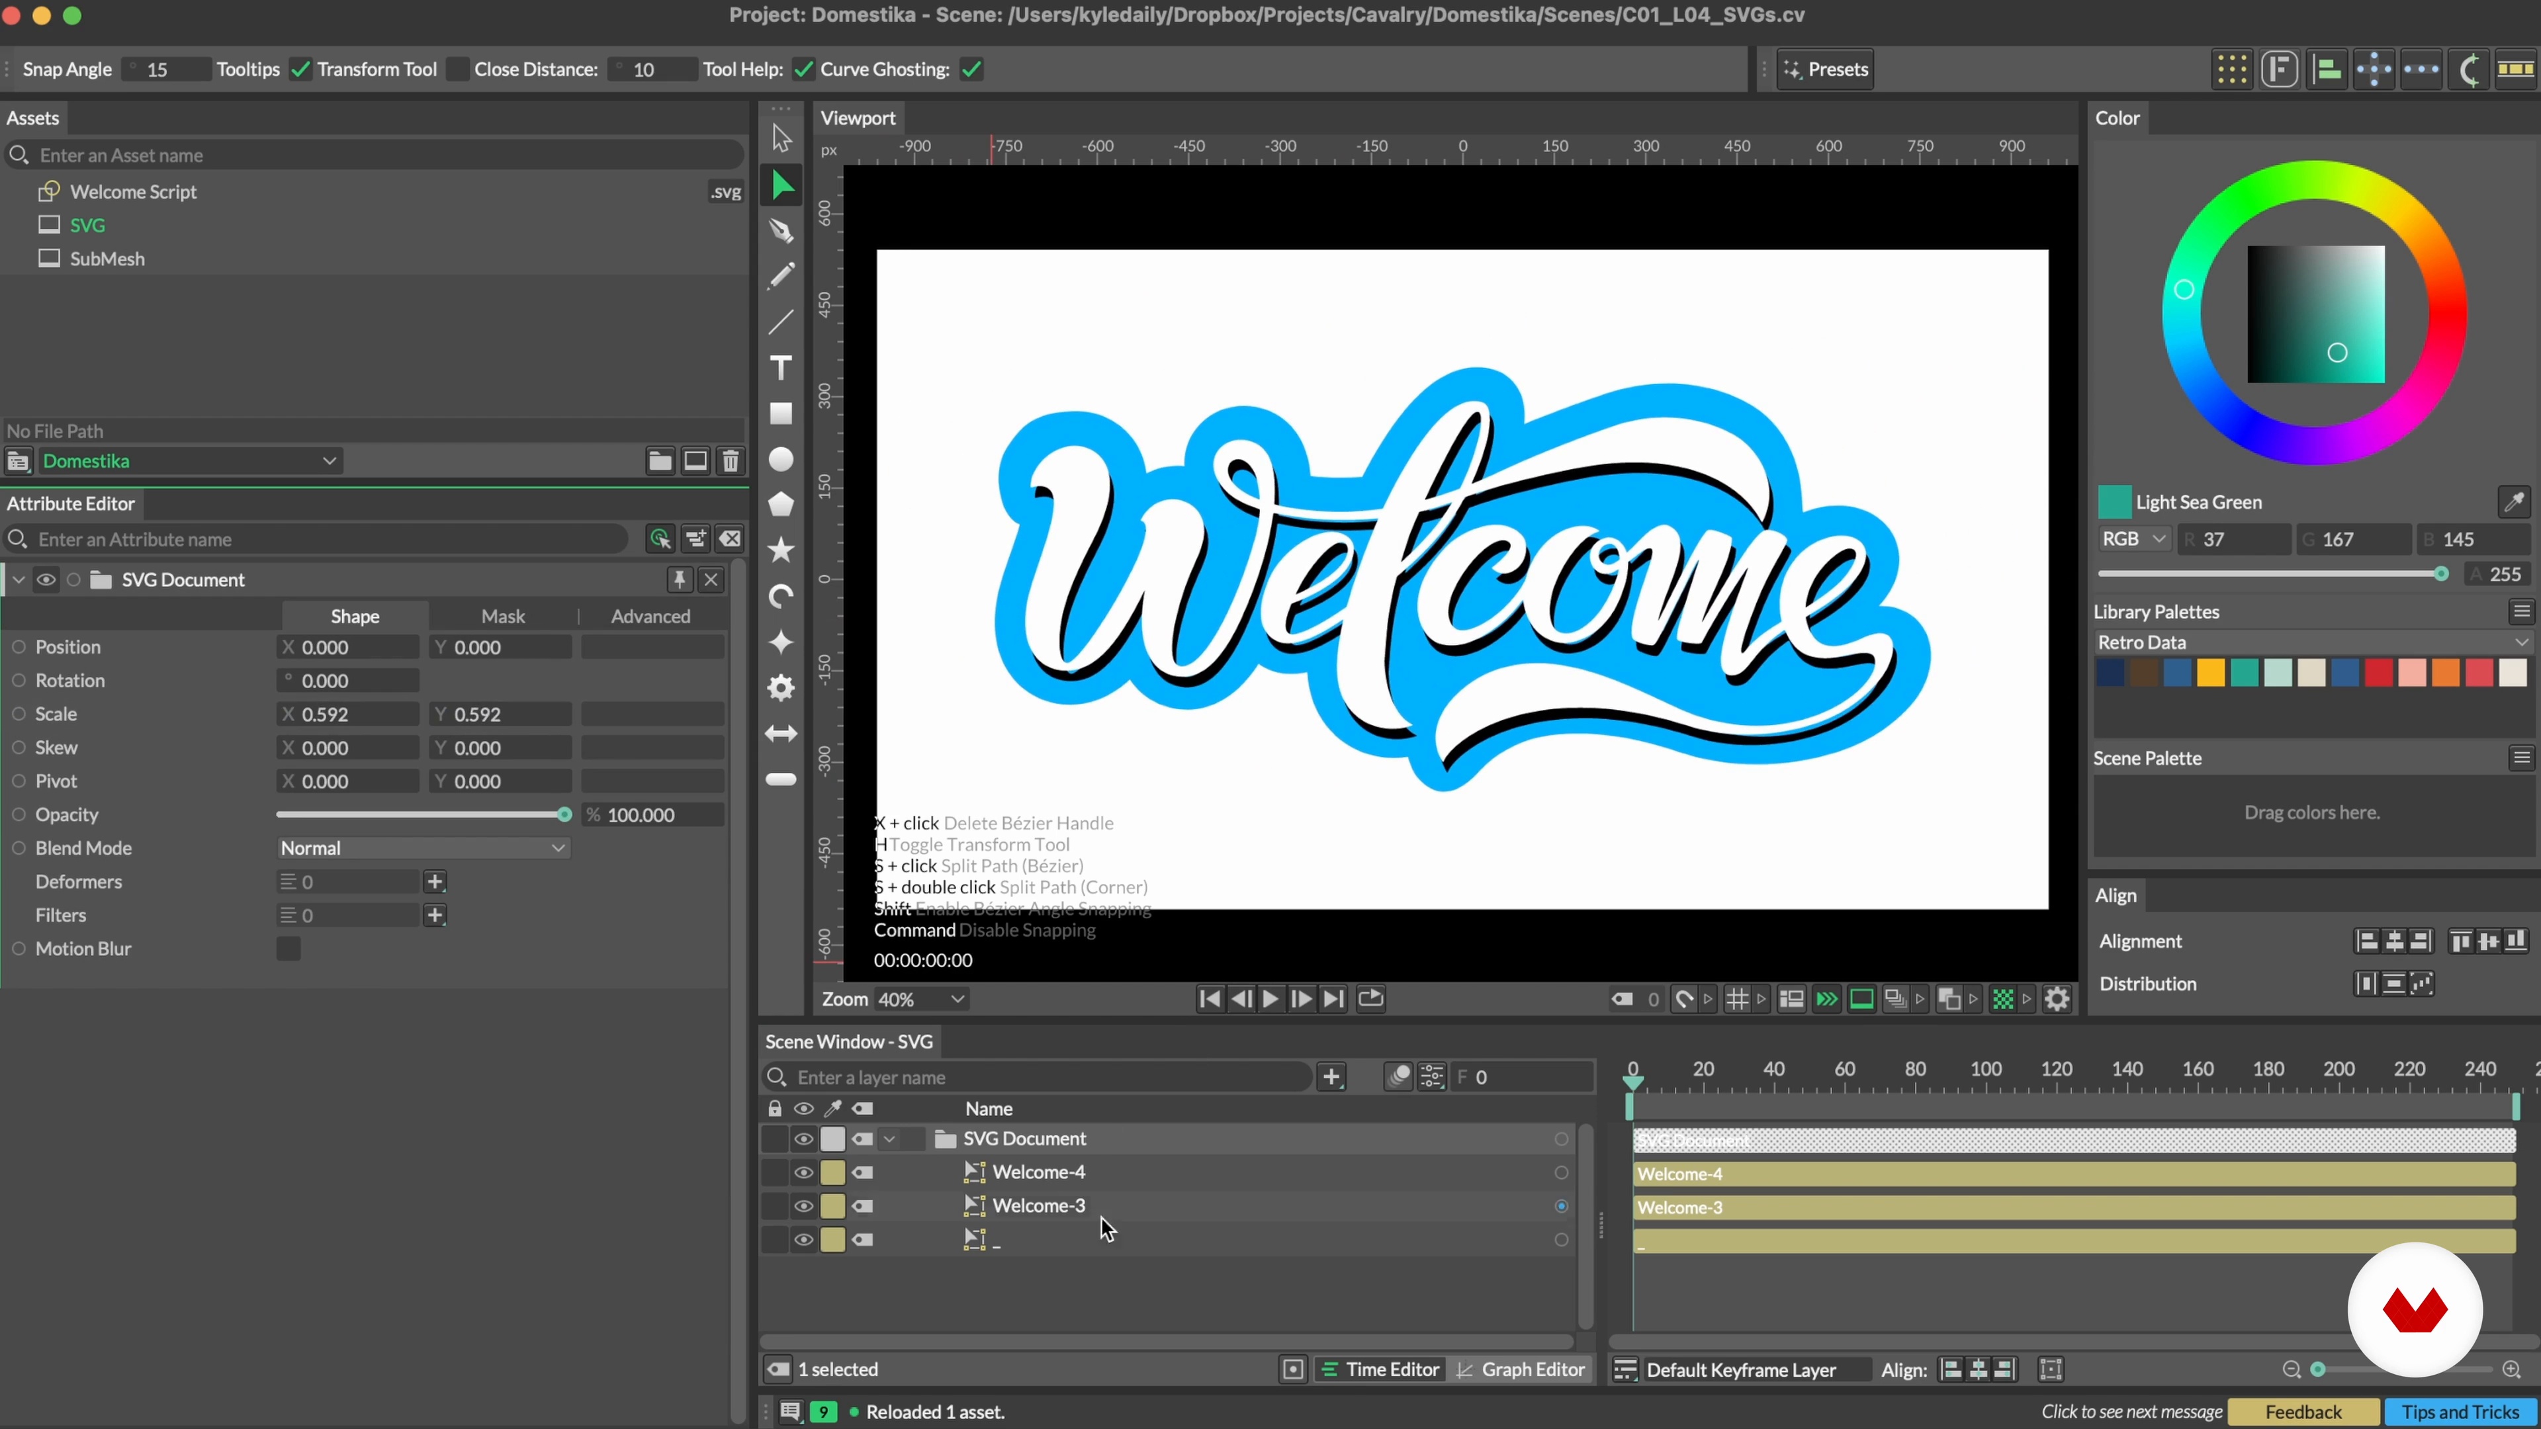
Task: Open the Scene Palette menu
Action: click(x=2521, y=758)
